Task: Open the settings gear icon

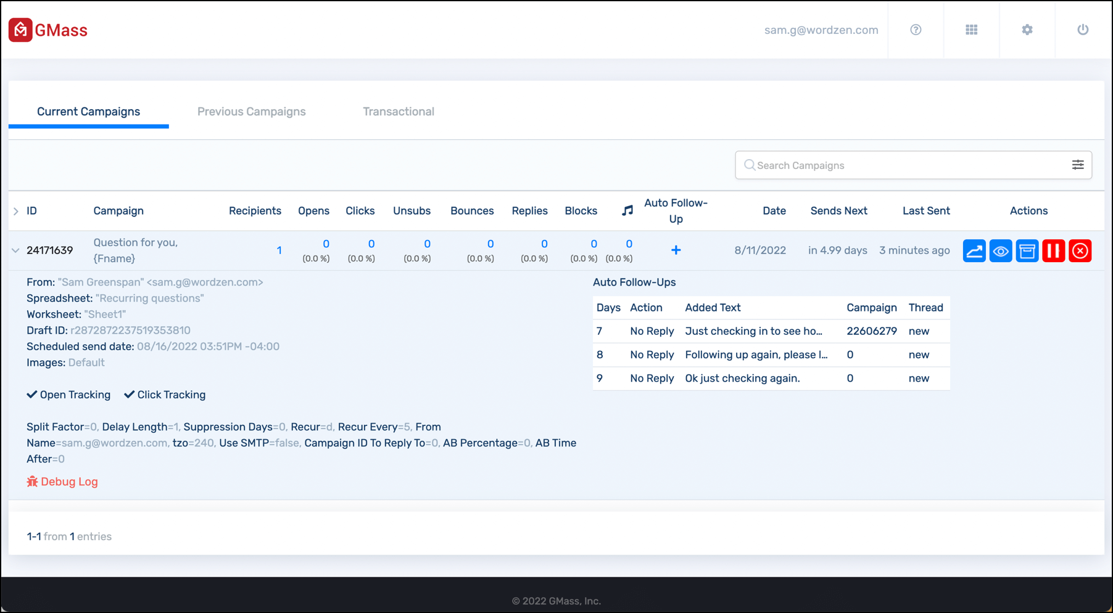Action: [1027, 30]
